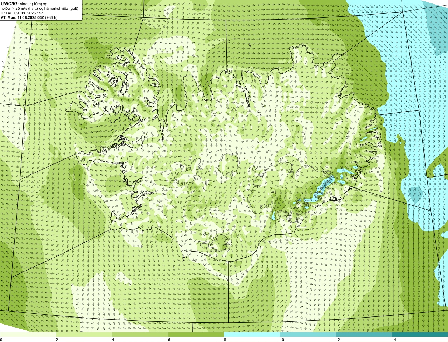The image size is (448, 342).
Task: Click the light green 2–4 m/s legend swatch
Action: 84,334
